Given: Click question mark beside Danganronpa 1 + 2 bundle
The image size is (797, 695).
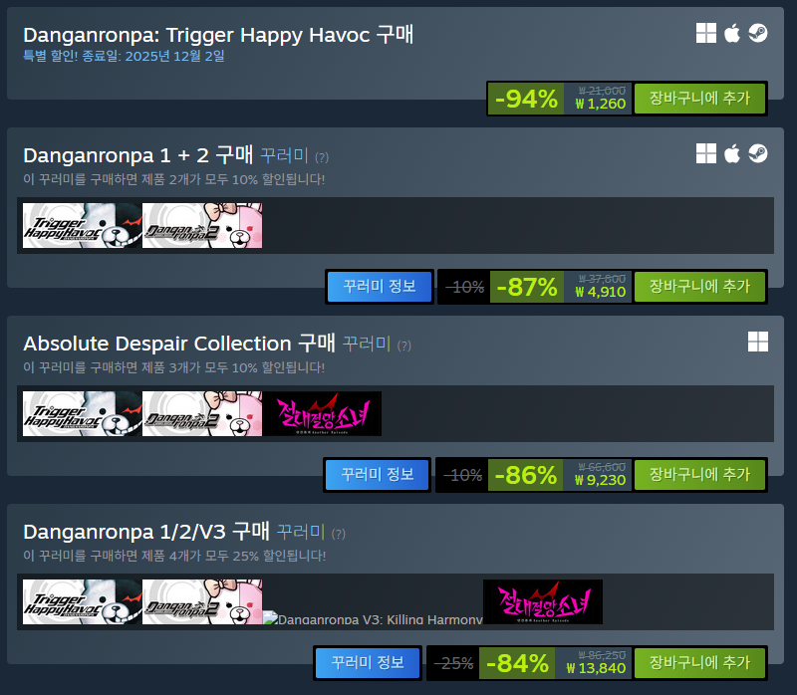Looking at the screenshot, I should pos(322,157).
